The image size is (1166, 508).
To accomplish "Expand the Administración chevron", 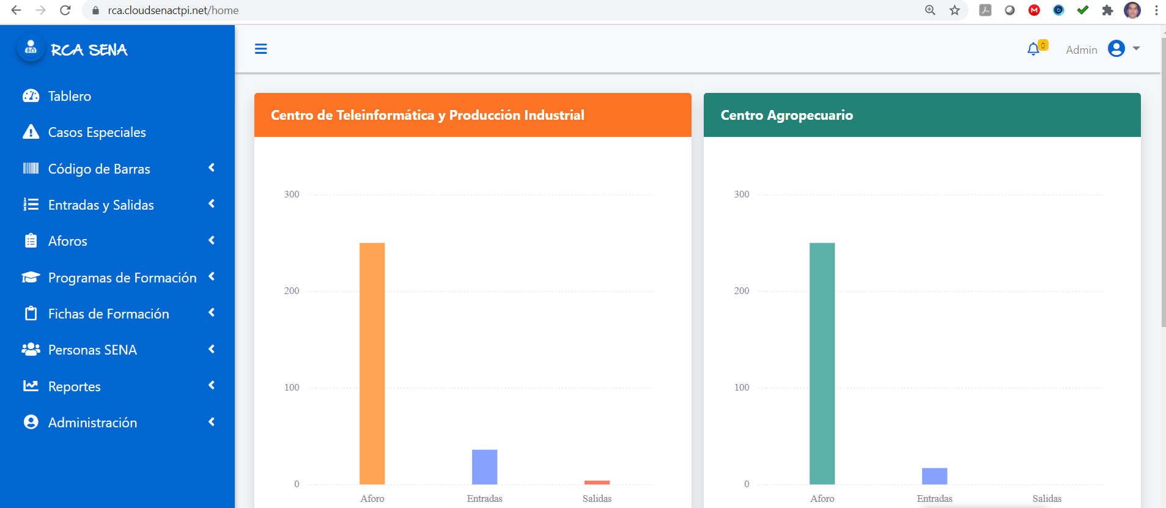I will pos(212,422).
